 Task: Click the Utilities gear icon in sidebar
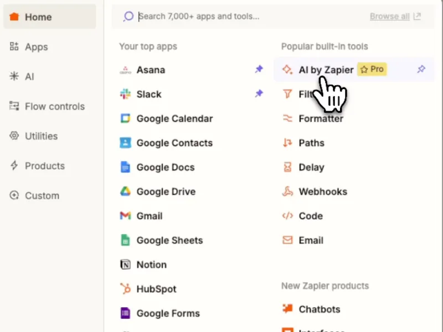click(x=14, y=136)
